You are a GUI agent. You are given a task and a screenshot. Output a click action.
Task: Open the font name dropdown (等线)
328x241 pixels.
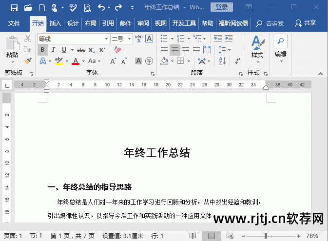(x=106, y=39)
